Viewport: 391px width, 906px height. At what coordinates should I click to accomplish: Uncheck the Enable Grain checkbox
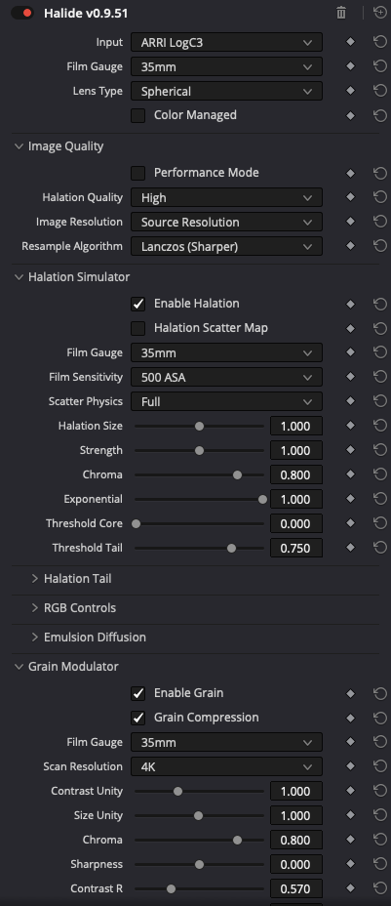pyautogui.click(x=137, y=693)
